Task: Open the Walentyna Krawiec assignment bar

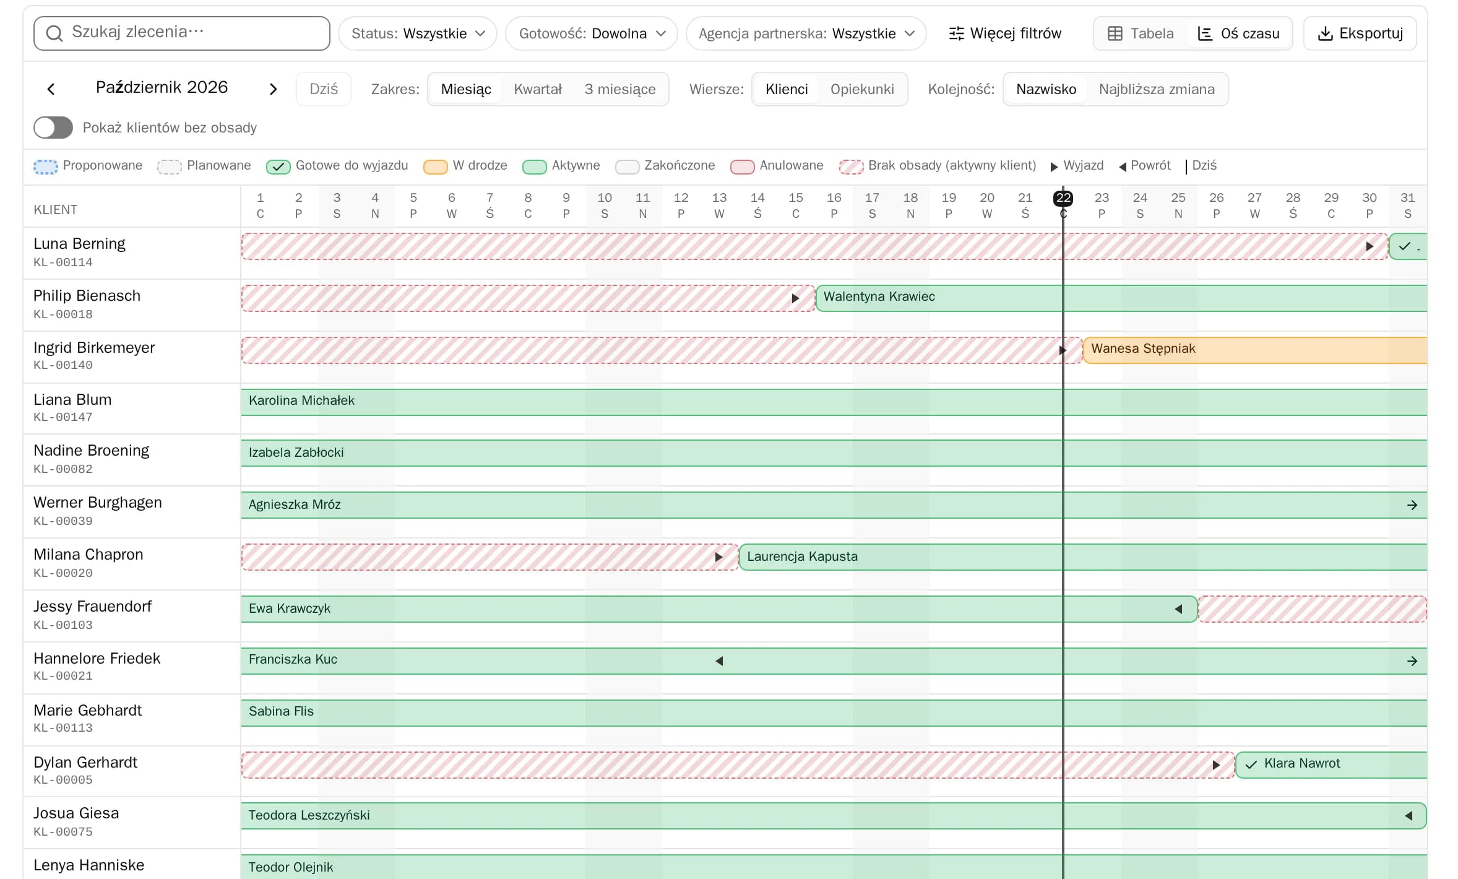Action: (1121, 298)
